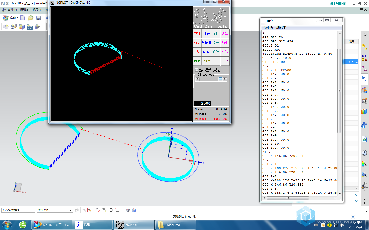Image resolution: width=369 pixels, height=230 pixels.
Task: Click the settings gear on resource bar
Action: tap(365, 34)
